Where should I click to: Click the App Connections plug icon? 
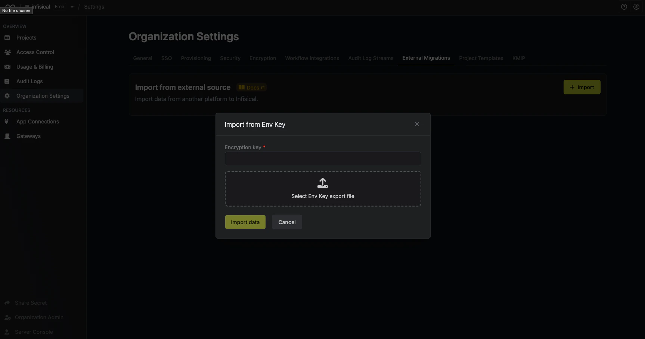click(x=6, y=122)
